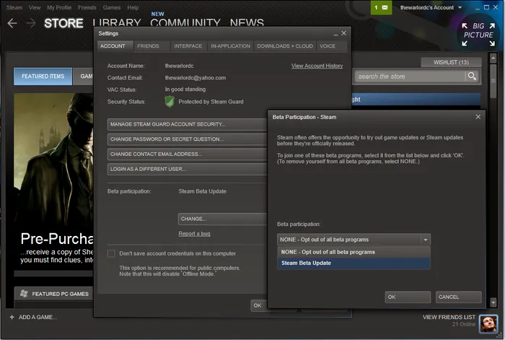Click the store page scrollbar up arrow

click(x=493, y=58)
